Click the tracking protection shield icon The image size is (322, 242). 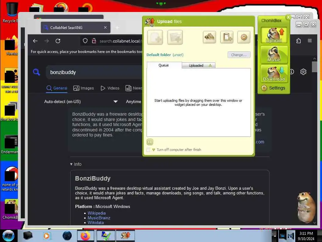pyautogui.click(x=85, y=41)
